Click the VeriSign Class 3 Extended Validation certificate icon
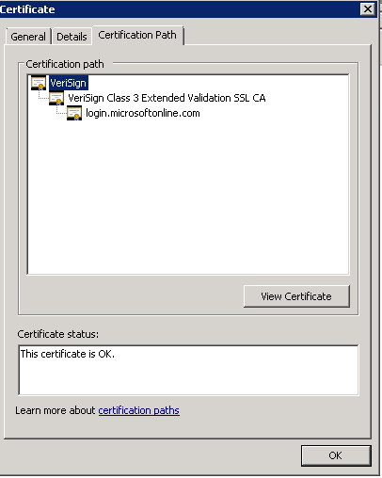This screenshot has height=478, width=382. pos(56,98)
